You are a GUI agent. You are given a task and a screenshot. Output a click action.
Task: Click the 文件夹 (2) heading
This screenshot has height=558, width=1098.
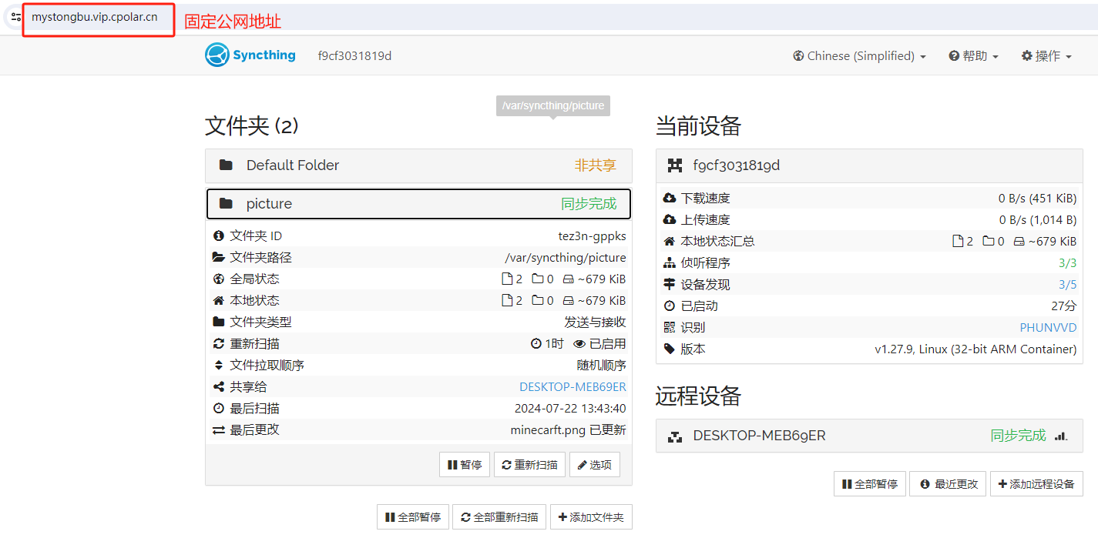click(x=252, y=125)
